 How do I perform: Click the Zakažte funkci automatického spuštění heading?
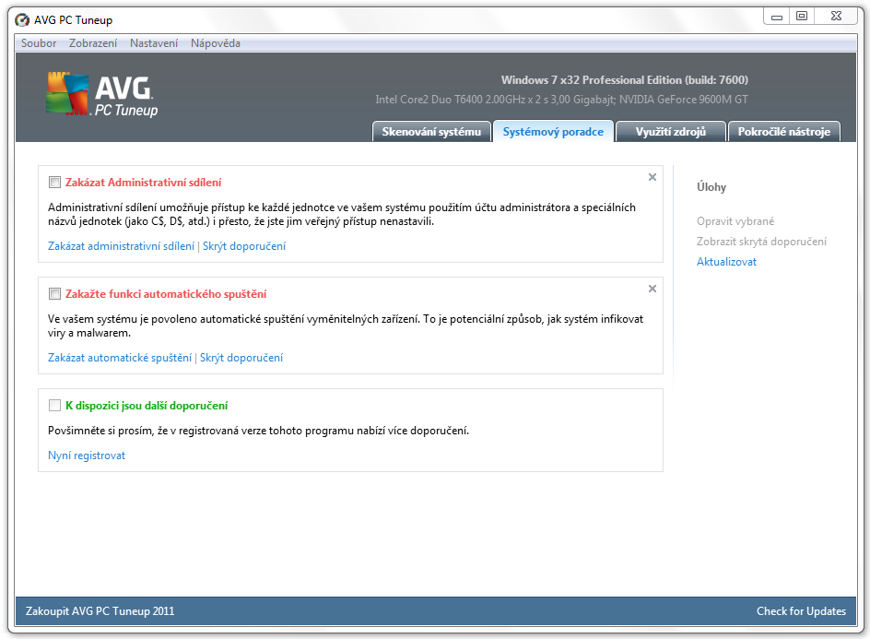pyautogui.click(x=166, y=294)
